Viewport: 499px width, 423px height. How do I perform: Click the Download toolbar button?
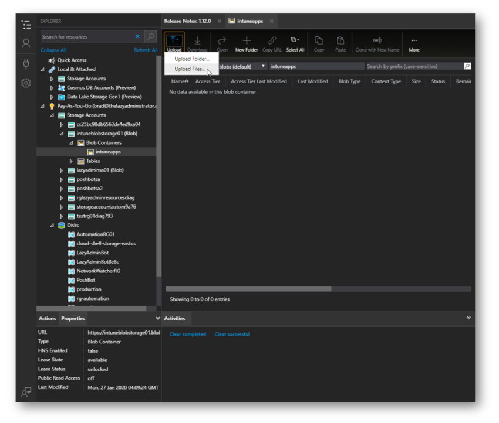point(197,43)
